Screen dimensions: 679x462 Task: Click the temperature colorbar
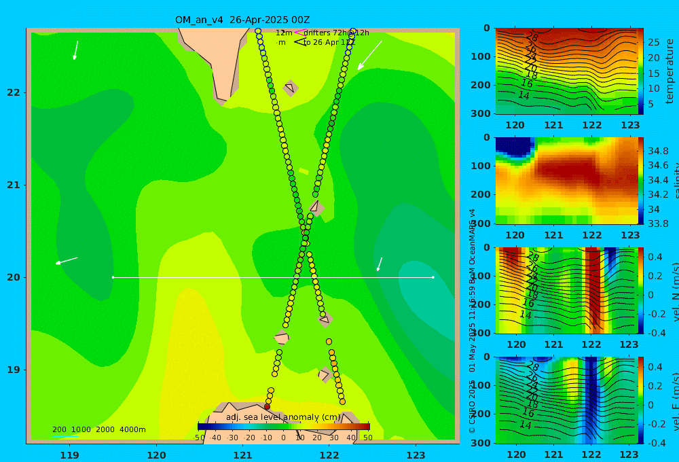coord(641,71)
